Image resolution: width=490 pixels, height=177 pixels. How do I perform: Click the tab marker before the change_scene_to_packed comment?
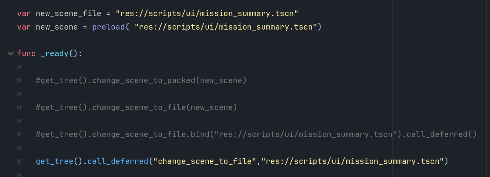coord(19,81)
